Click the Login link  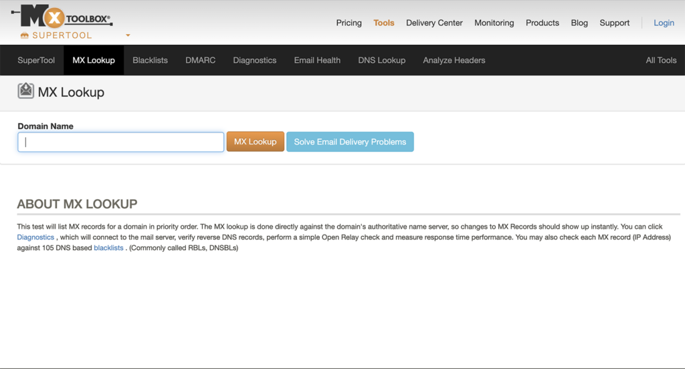point(664,23)
